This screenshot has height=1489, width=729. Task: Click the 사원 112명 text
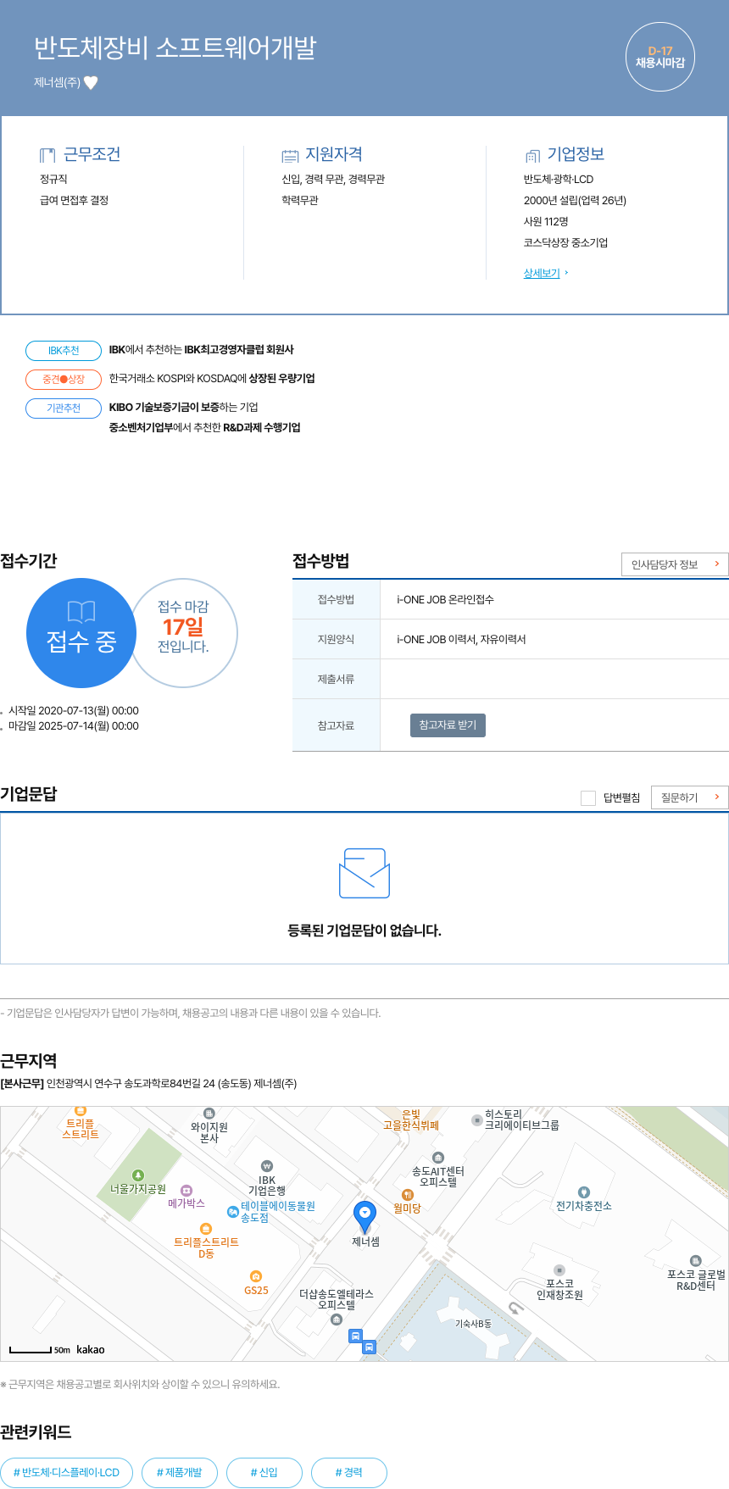pos(546,221)
